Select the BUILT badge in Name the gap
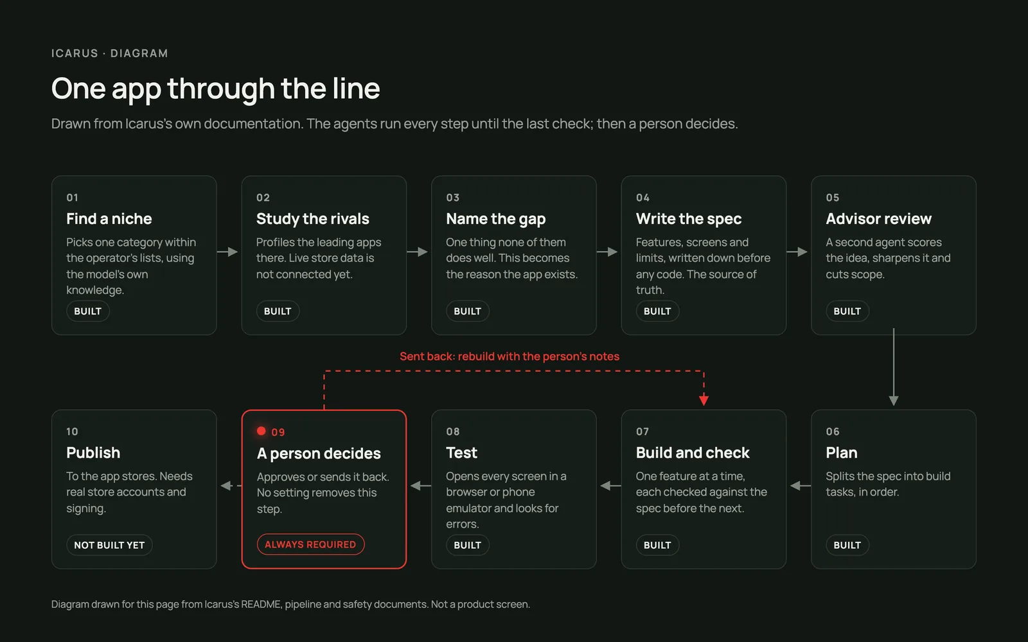1028x642 pixels. 468,311
